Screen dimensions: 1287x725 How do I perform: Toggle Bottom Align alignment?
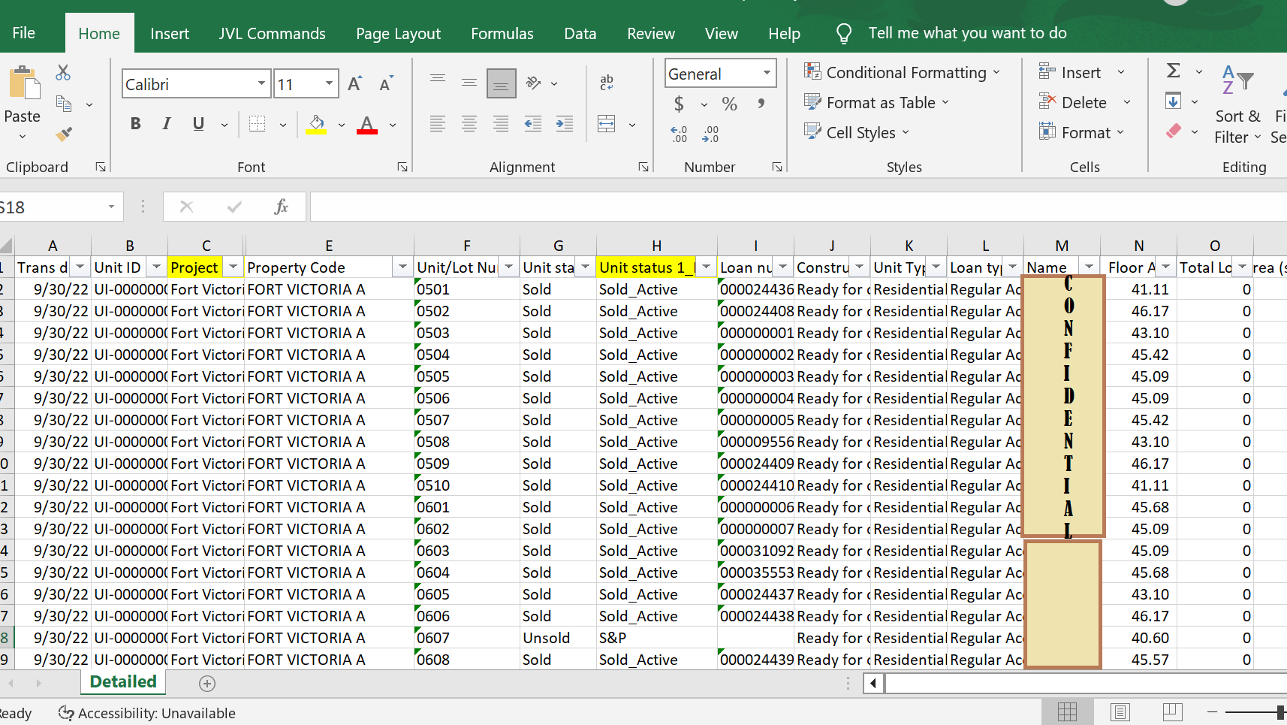click(501, 83)
